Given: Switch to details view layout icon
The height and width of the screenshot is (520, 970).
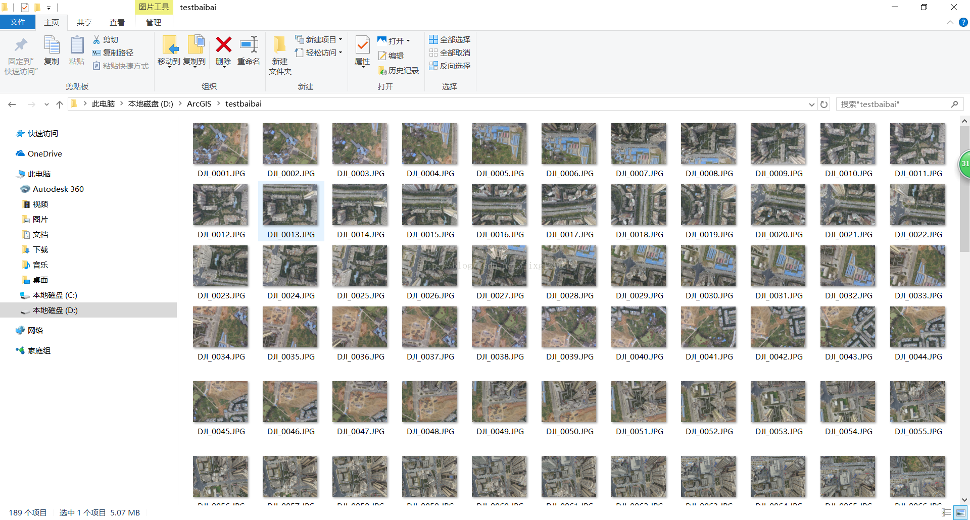Looking at the screenshot, I should click(946, 512).
